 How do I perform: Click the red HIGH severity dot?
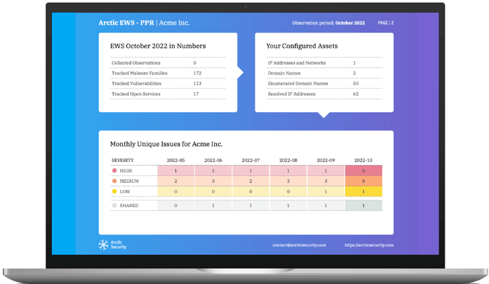pos(114,171)
